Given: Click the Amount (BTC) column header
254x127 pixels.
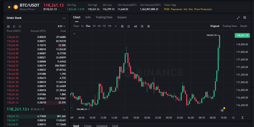Looking at the screenshot, I should 38,31.
